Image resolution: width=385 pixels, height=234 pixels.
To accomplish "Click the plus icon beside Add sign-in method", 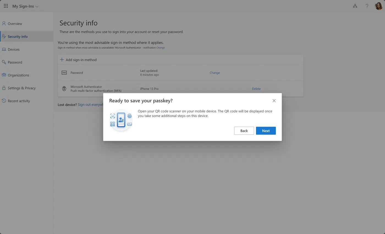I will click(62, 60).
